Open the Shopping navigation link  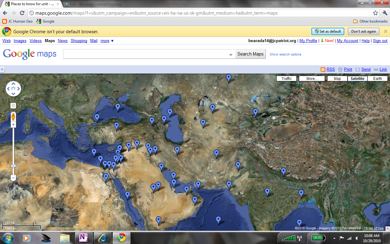(79, 41)
